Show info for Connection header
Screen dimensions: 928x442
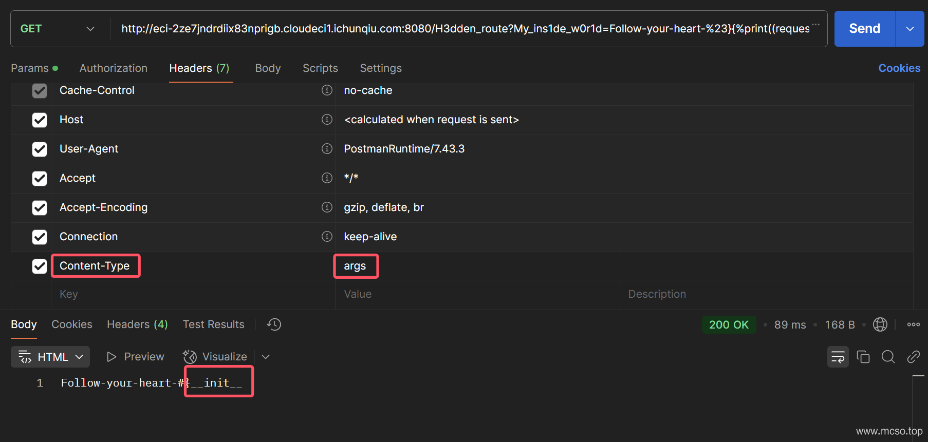tap(327, 237)
